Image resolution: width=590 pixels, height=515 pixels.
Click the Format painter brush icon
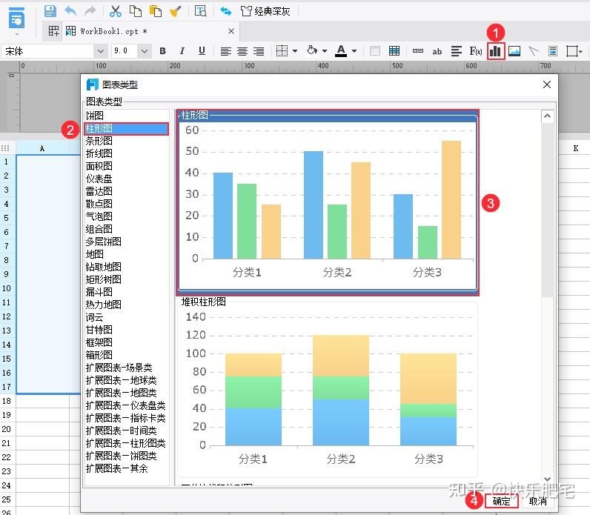tap(175, 11)
